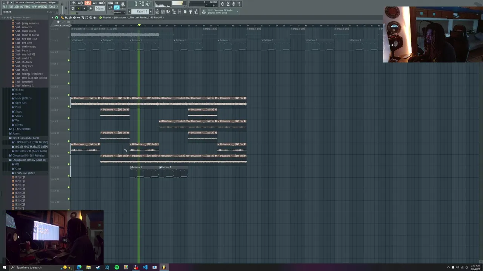Select the playlist playback speaker tool
Image resolution: width=483 pixels, height=271 pixels.
point(95,18)
